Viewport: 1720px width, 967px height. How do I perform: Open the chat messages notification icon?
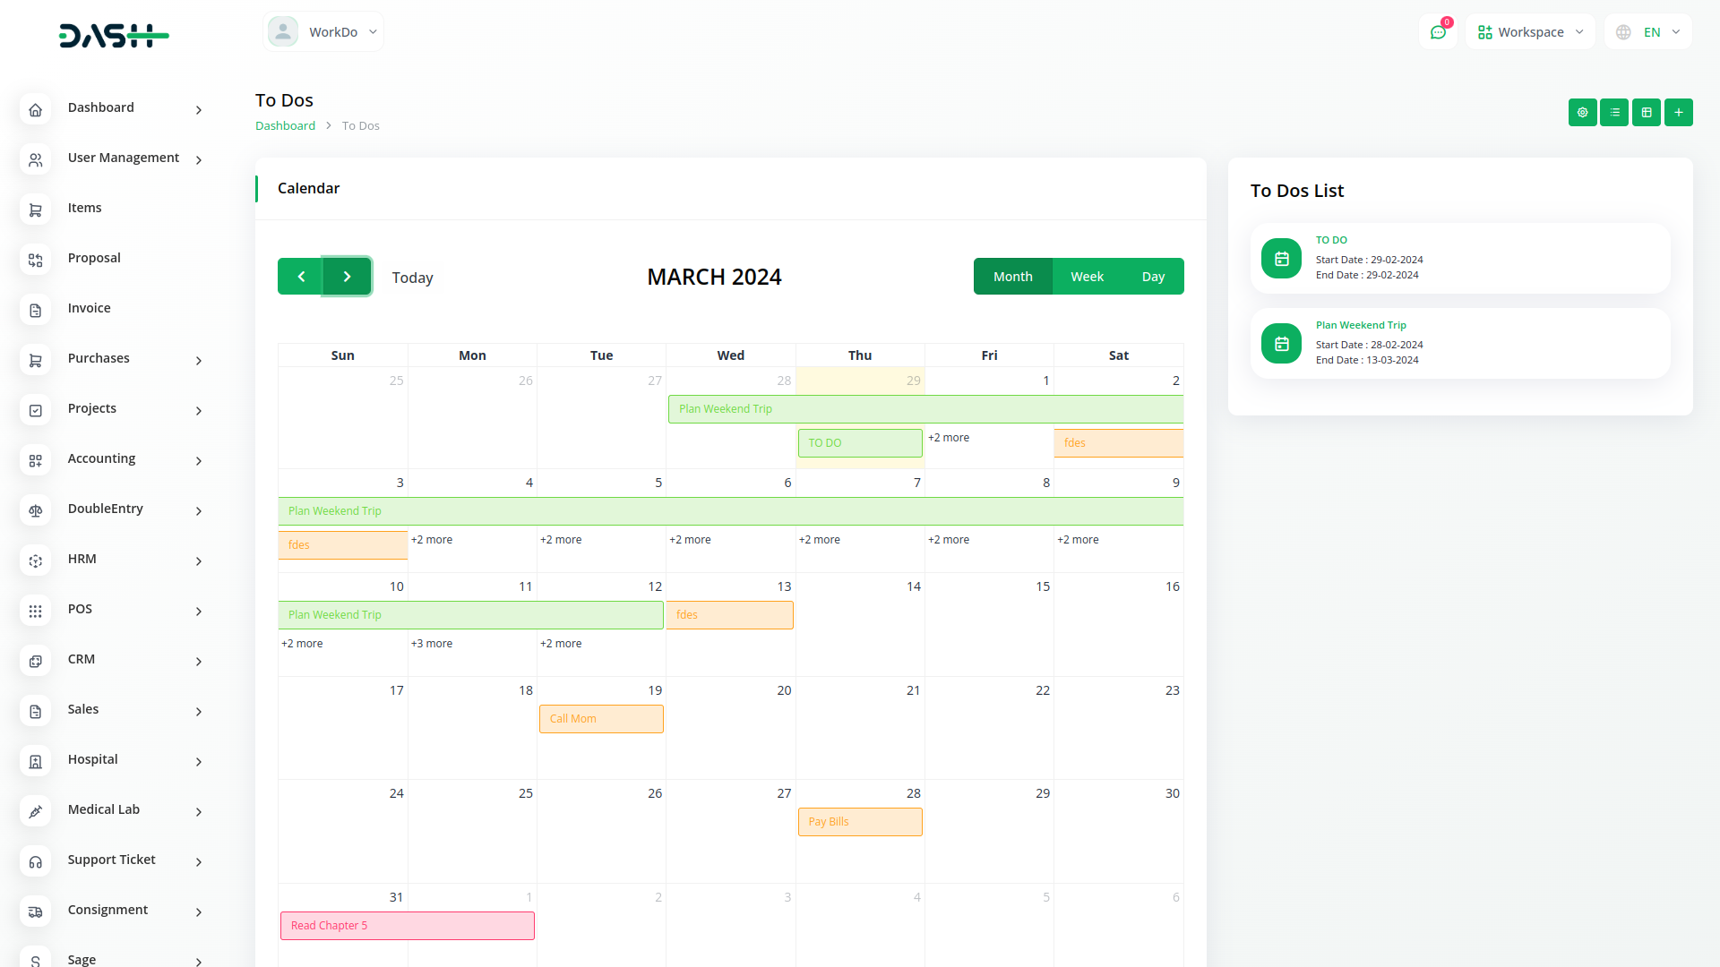1438,32
